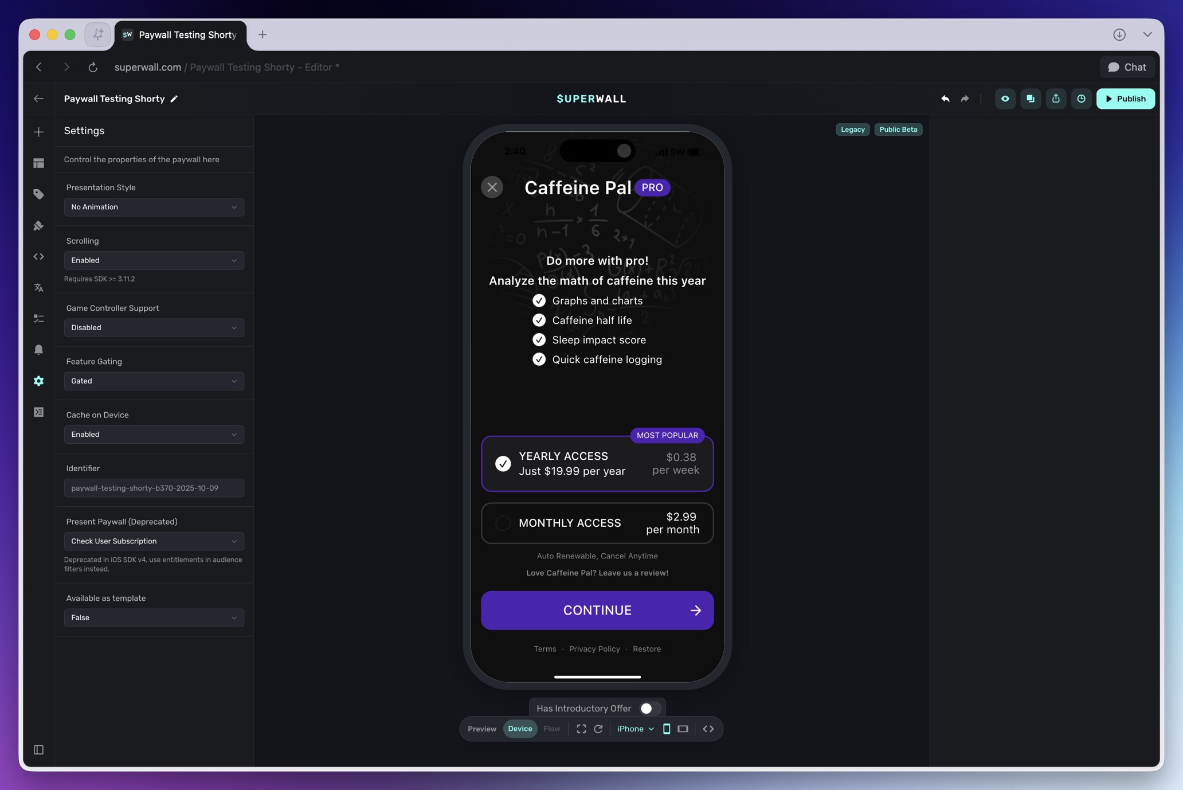1183x790 pixels.
Task: Click the pinned tab icon in tab bar
Action: (98, 34)
